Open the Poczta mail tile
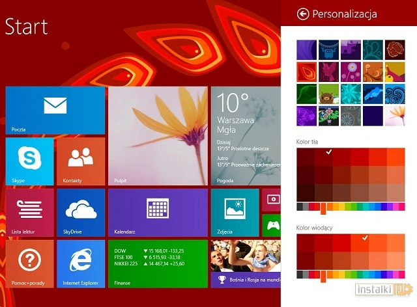Image resolution: width=417 pixels, height=307 pixels. click(55, 110)
